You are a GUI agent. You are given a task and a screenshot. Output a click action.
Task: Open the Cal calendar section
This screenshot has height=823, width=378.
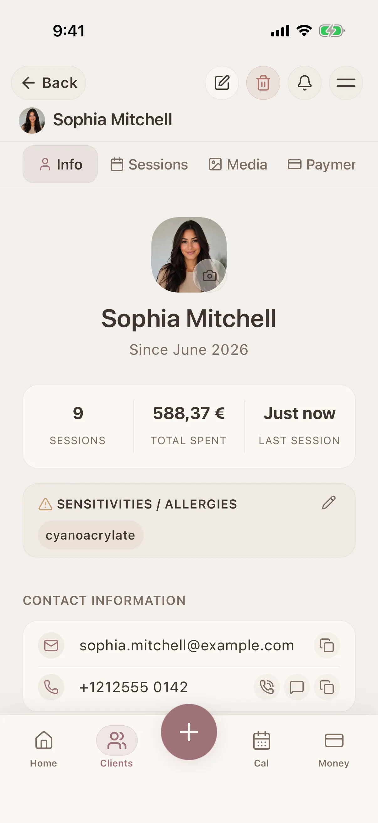tap(262, 749)
